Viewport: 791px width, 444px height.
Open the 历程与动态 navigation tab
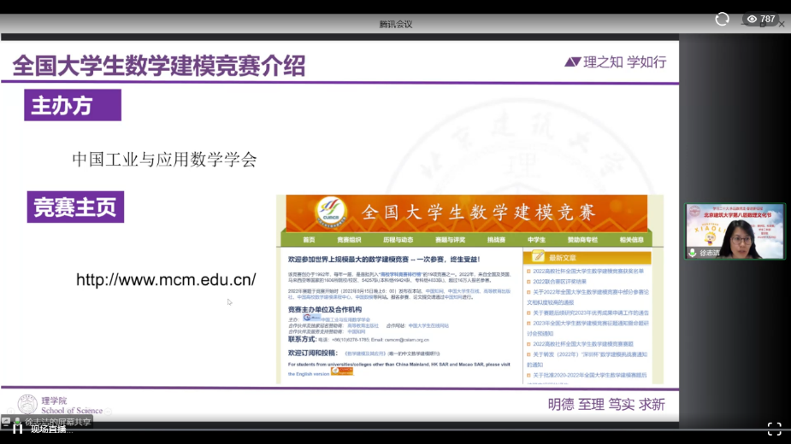click(398, 240)
